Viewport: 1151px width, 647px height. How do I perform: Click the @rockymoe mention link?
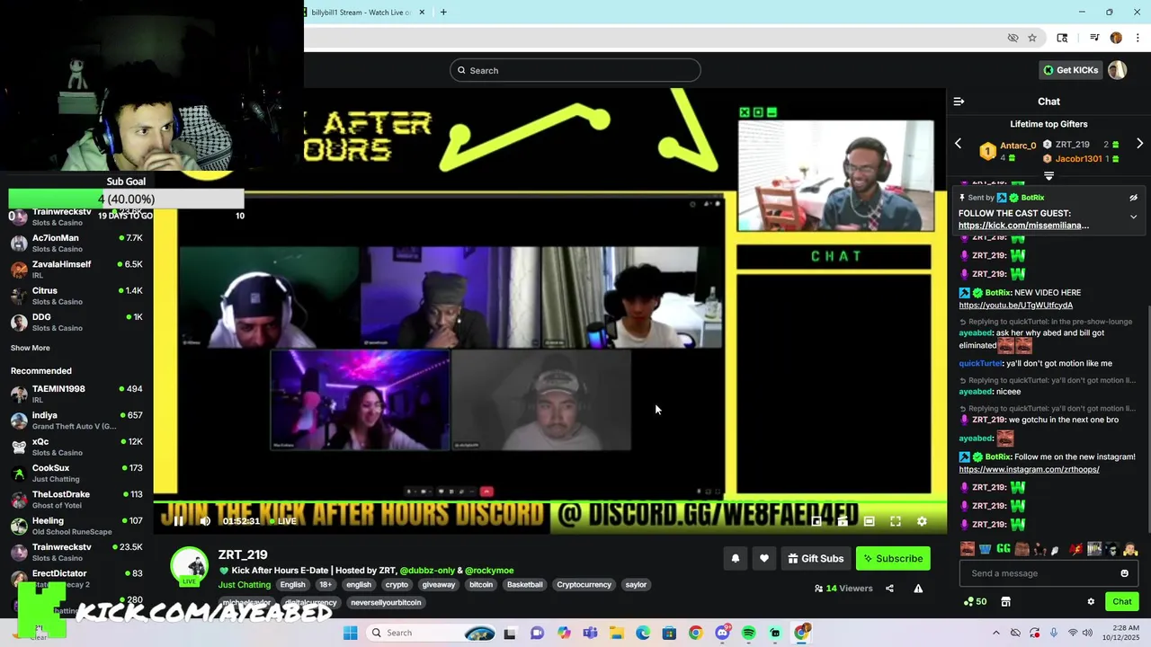click(489, 571)
